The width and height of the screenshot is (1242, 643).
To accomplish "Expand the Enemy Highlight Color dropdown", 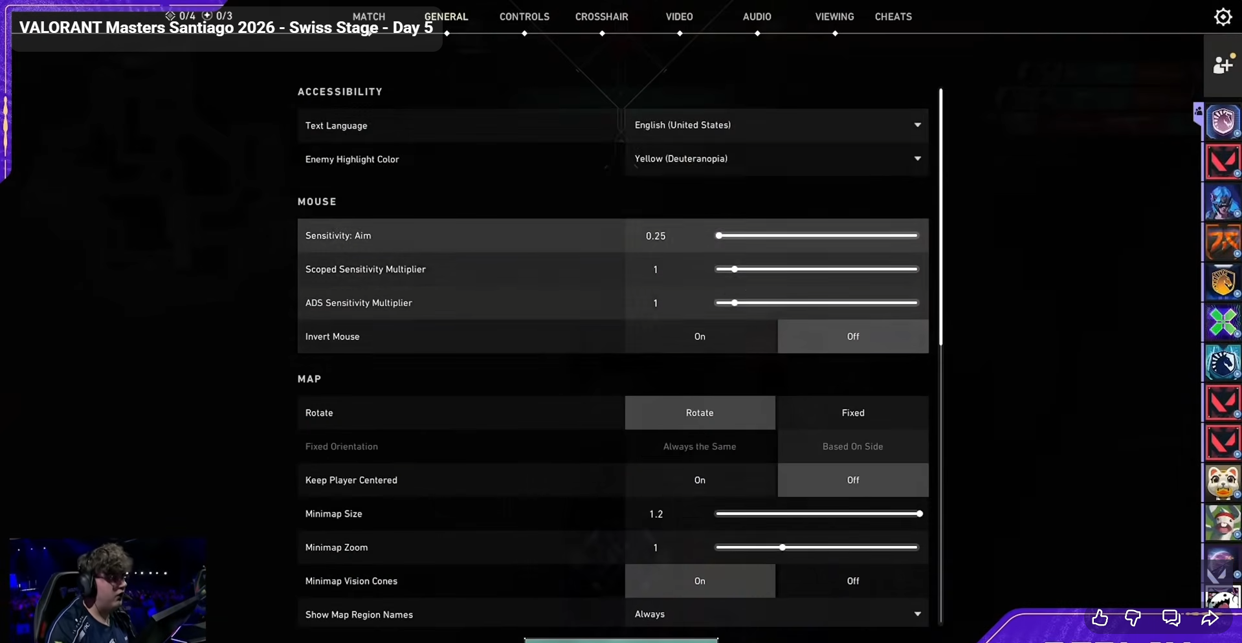I will [776, 159].
